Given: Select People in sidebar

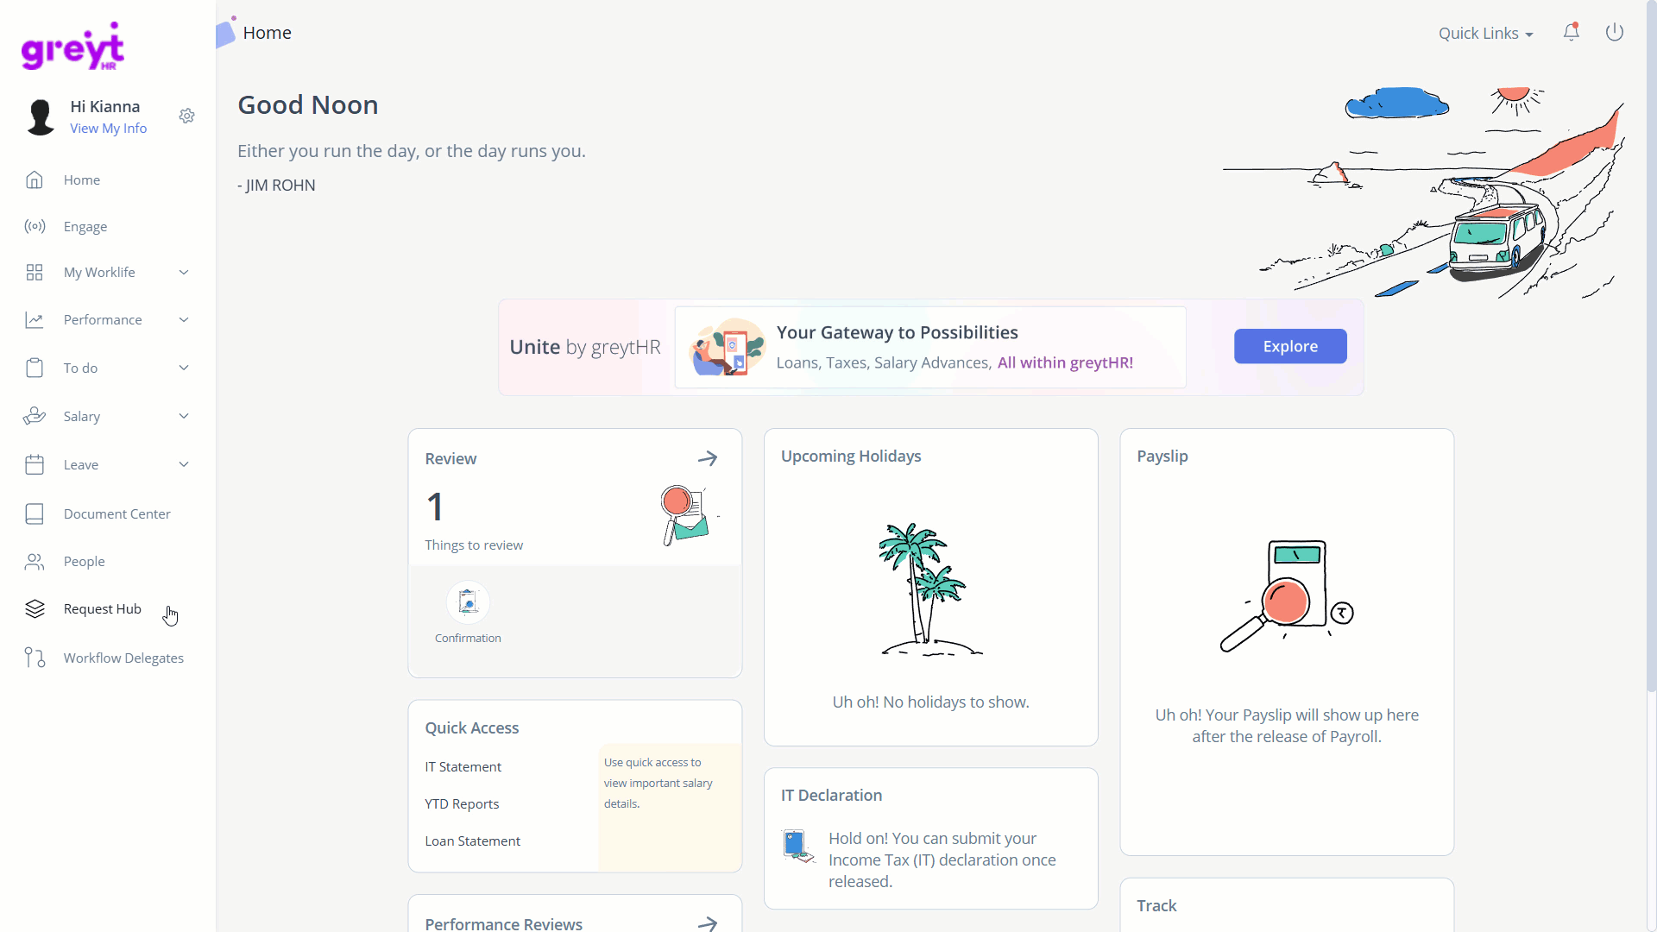Looking at the screenshot, I should pos(107,562).
